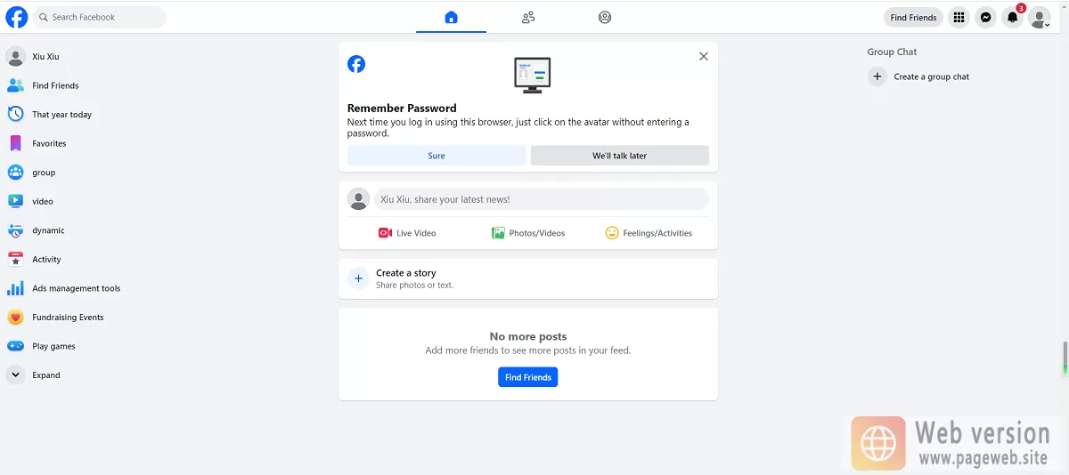This screenshot has width=1069, height=475.
Task: Add Photos/Videos to a post
Action: pyautogui.click(x=528, y=233)
